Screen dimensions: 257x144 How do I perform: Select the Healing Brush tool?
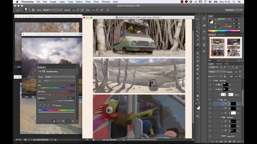[198, 44]
